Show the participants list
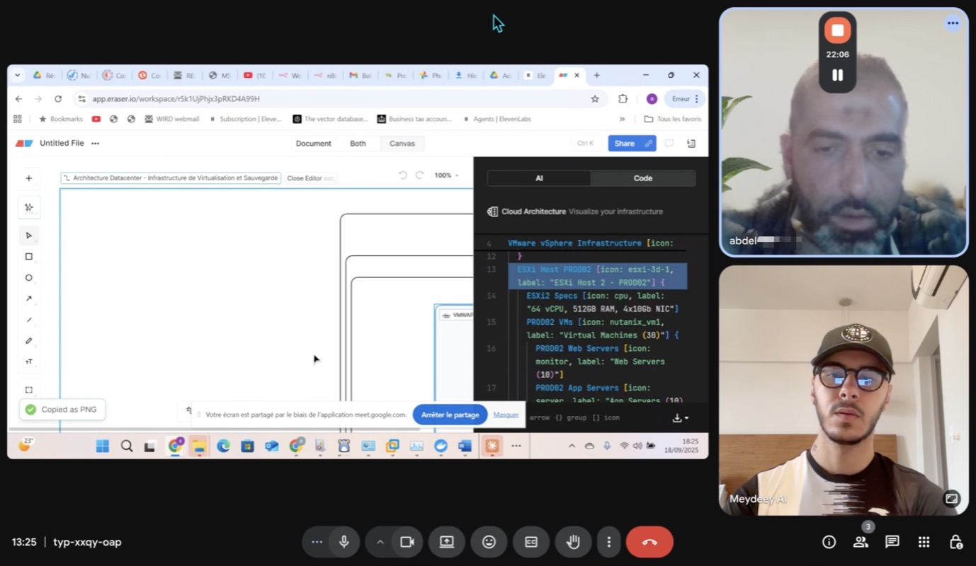The image size is (976, 566). 861,542
